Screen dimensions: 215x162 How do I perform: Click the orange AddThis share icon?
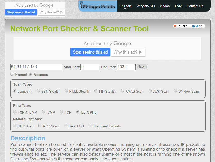coord(175,26)
